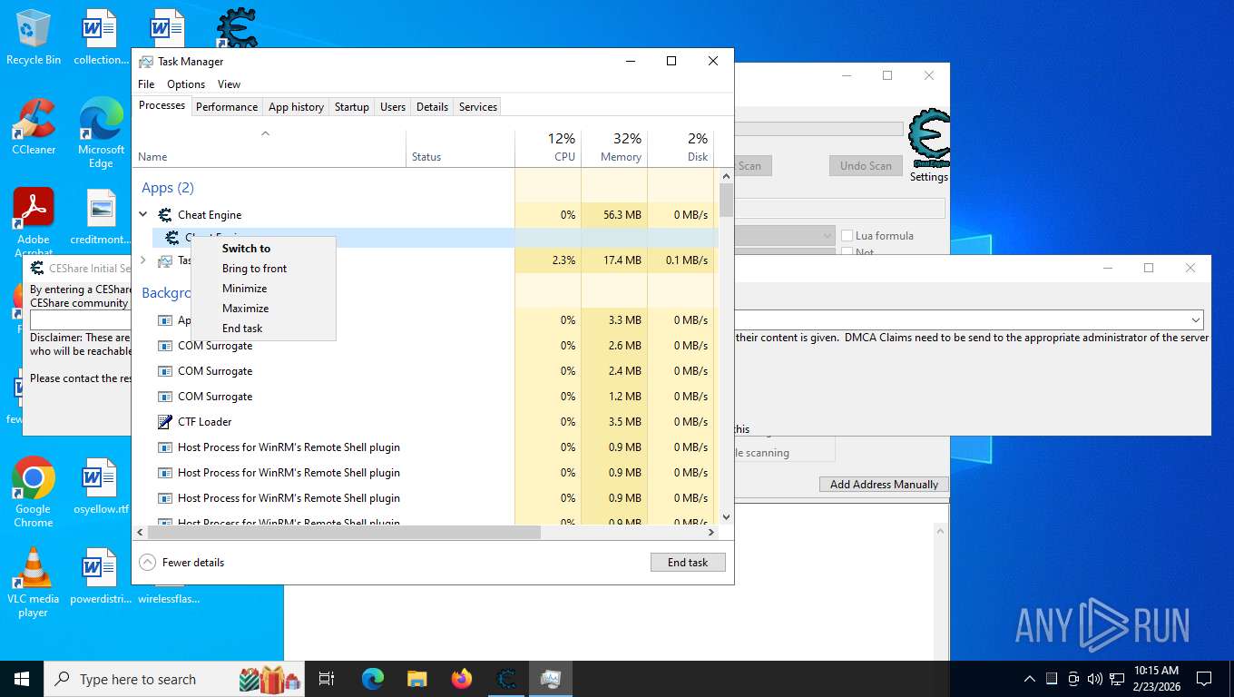The width and height of the screenshot is (1234, 697).
Task: Click sort arrow above Name column
Action: [x=265, y=134]
